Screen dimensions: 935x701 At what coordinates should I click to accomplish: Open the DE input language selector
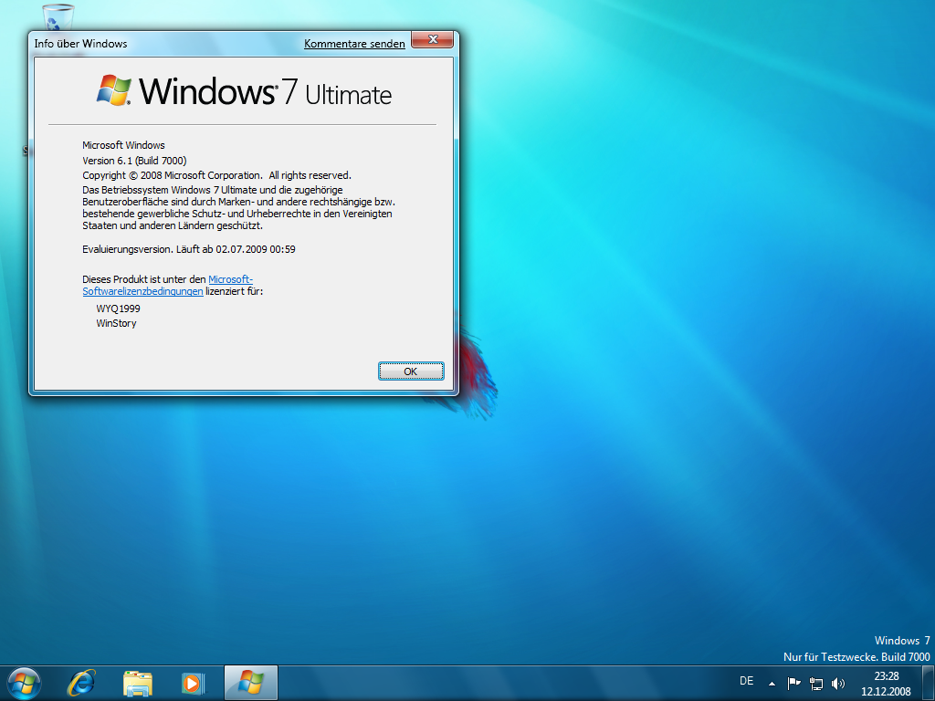pyautogui.click(x=746, y=681)
